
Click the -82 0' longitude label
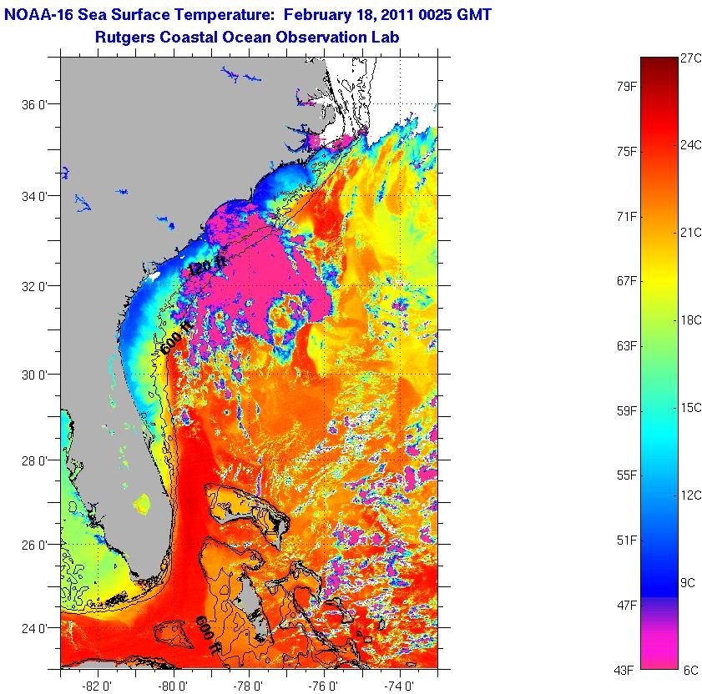click(x=97, y=686)
